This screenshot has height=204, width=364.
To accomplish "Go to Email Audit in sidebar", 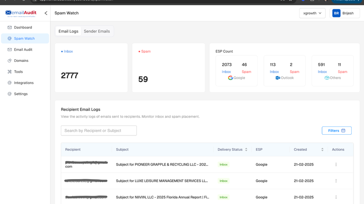I will tap(23, 50).
